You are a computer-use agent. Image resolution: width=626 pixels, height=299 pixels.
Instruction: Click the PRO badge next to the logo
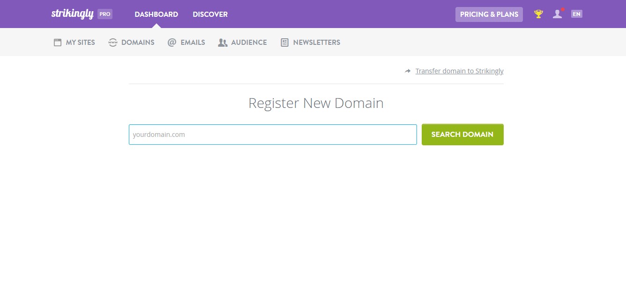pos(105,14)
